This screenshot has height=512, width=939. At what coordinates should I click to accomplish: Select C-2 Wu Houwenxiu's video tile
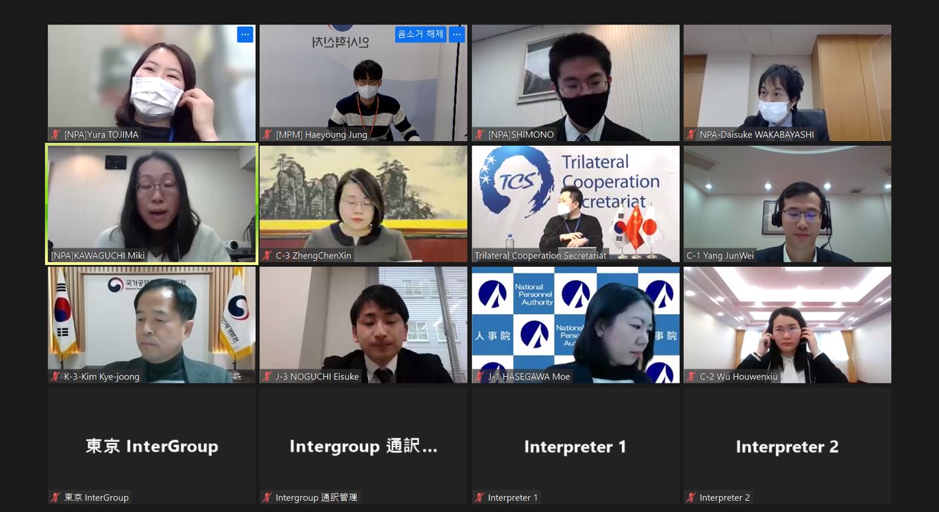787,325
